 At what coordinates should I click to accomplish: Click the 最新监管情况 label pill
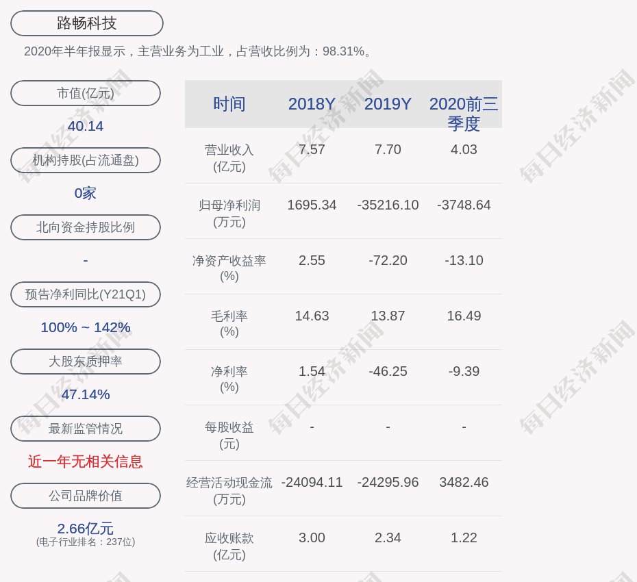86,429
